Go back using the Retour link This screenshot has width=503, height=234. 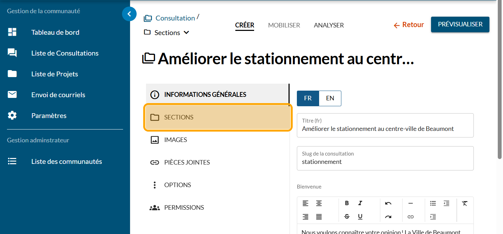click(408, 25)
